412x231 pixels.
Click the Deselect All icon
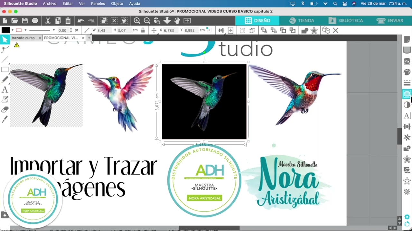114,21
